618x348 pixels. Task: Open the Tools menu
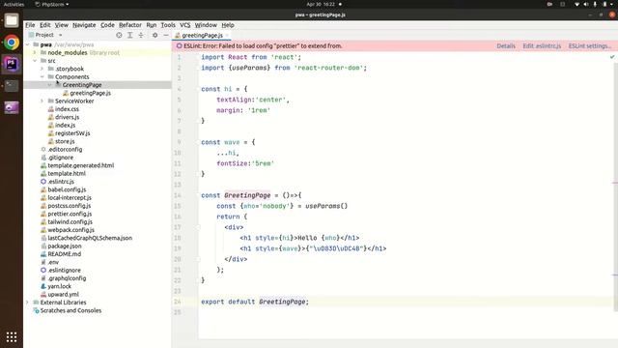[x=168, y=25]
